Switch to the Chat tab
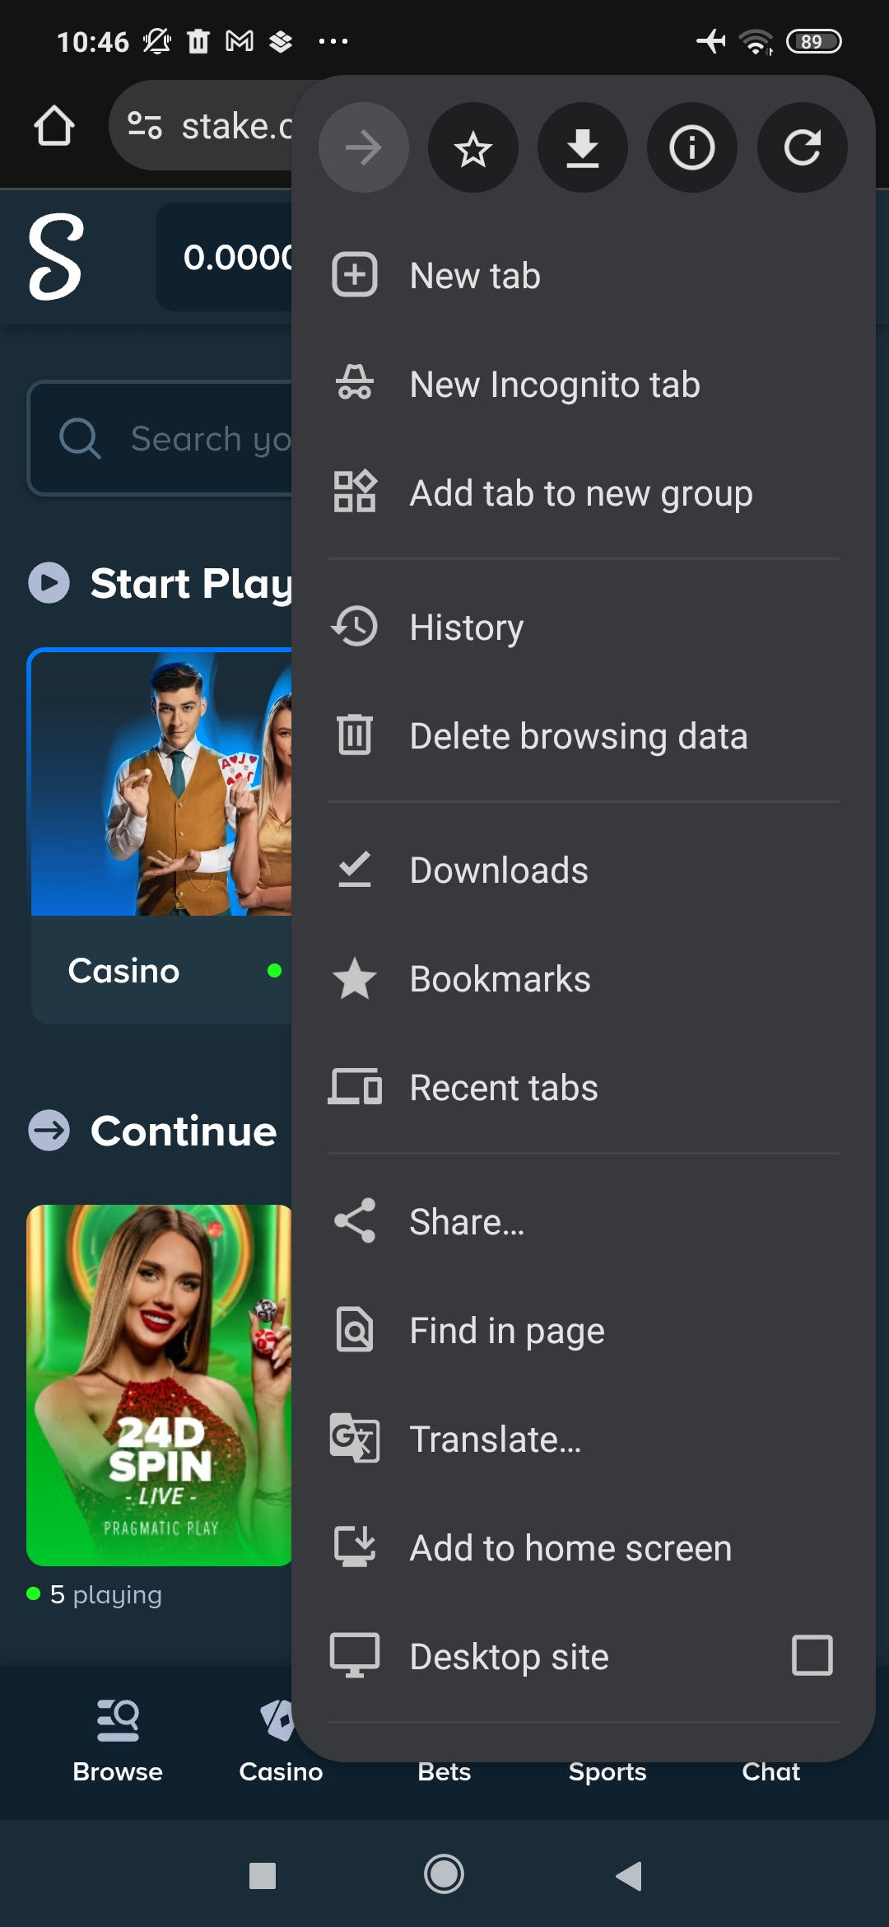This screenshot has height=1927, width=889. (770, 1771)
